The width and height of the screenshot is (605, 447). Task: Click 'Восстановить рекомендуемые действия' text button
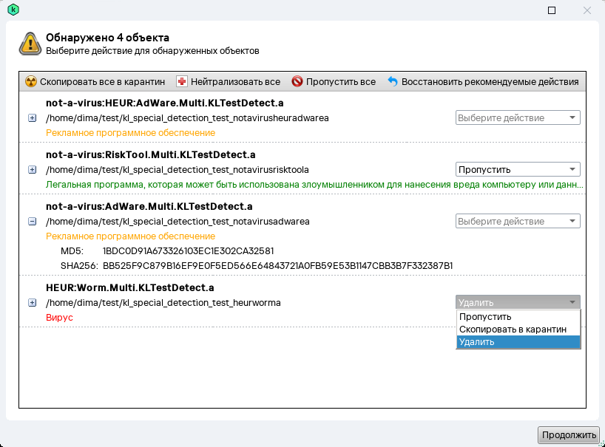tap(490, 82)
